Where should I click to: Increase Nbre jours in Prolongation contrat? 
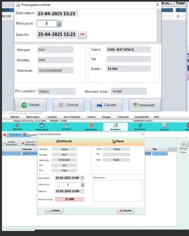pyautogui.click(x=59, y=22)
